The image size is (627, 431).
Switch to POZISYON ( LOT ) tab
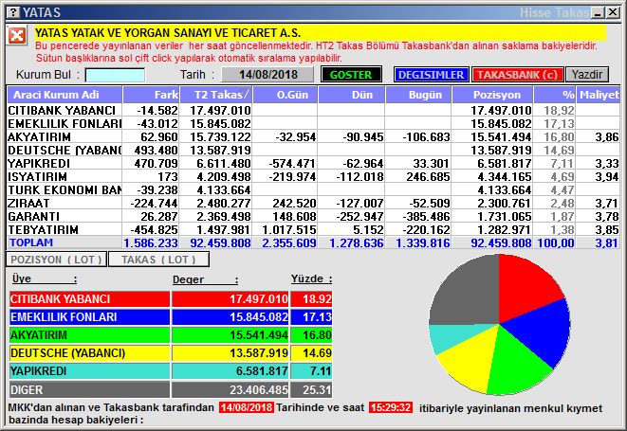pos(56,260)
